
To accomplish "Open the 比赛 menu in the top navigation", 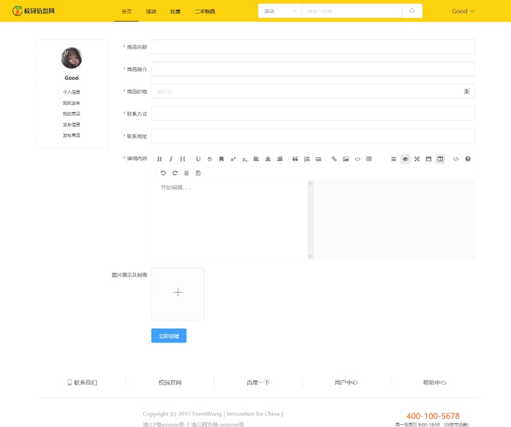I will coord(175,10).
